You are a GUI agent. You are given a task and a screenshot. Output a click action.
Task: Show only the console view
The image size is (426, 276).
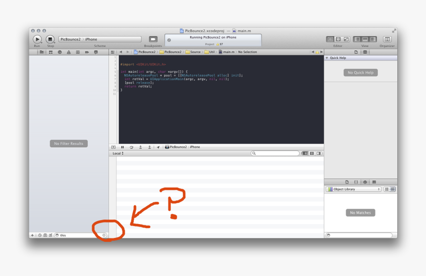tap(319, 153)
